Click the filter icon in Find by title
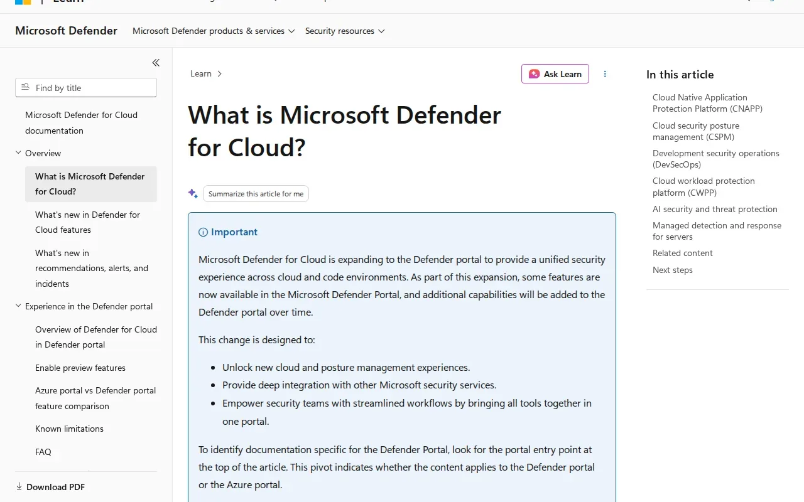 pos(26,87)
